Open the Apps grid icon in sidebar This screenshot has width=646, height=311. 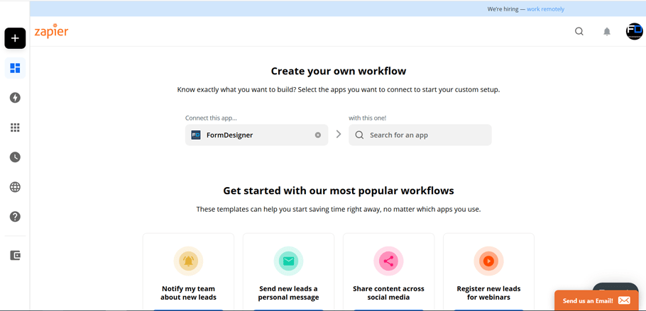(15, 128)
